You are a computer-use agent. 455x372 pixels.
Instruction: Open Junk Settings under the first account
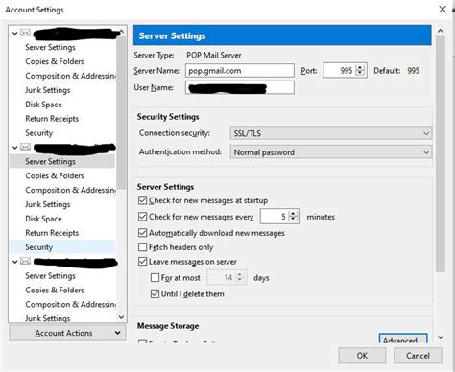click(48, 90)
